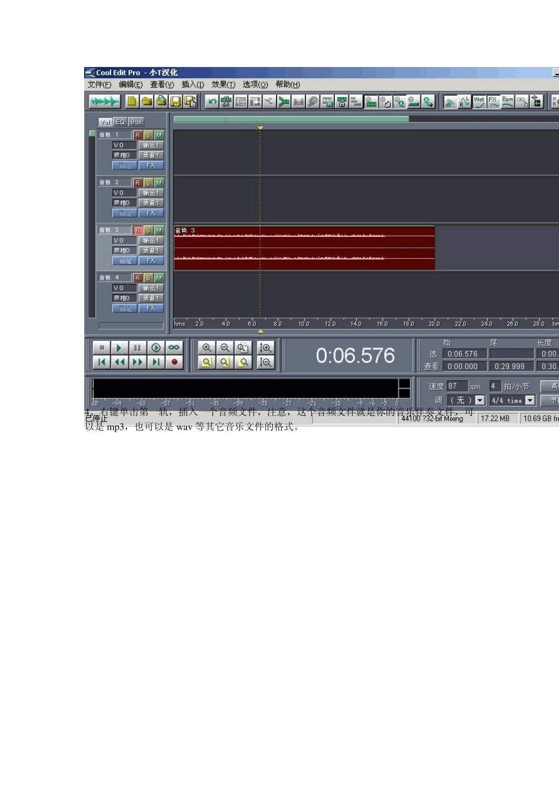Switch to Vol tab
Viewport: 559px width, 790px height.
click(x=105, y=122)
